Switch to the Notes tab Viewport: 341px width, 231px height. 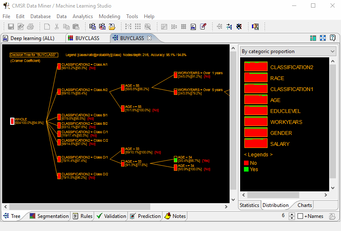point(175,216)
